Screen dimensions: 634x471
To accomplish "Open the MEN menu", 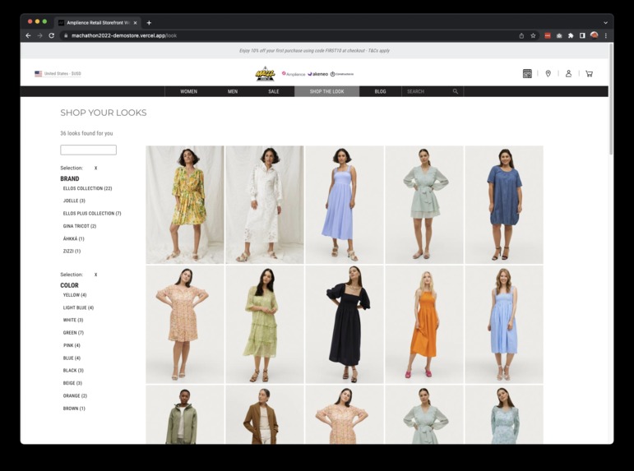I will [233, 91].
